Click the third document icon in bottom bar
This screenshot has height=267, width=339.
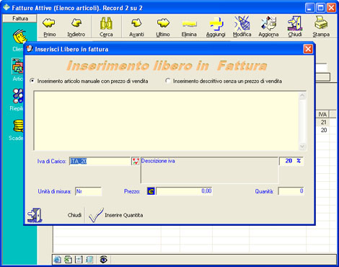pos(79,260)
